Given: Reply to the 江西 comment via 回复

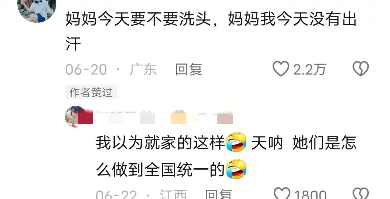Looking at the screenshot, I should click(218, 195).
